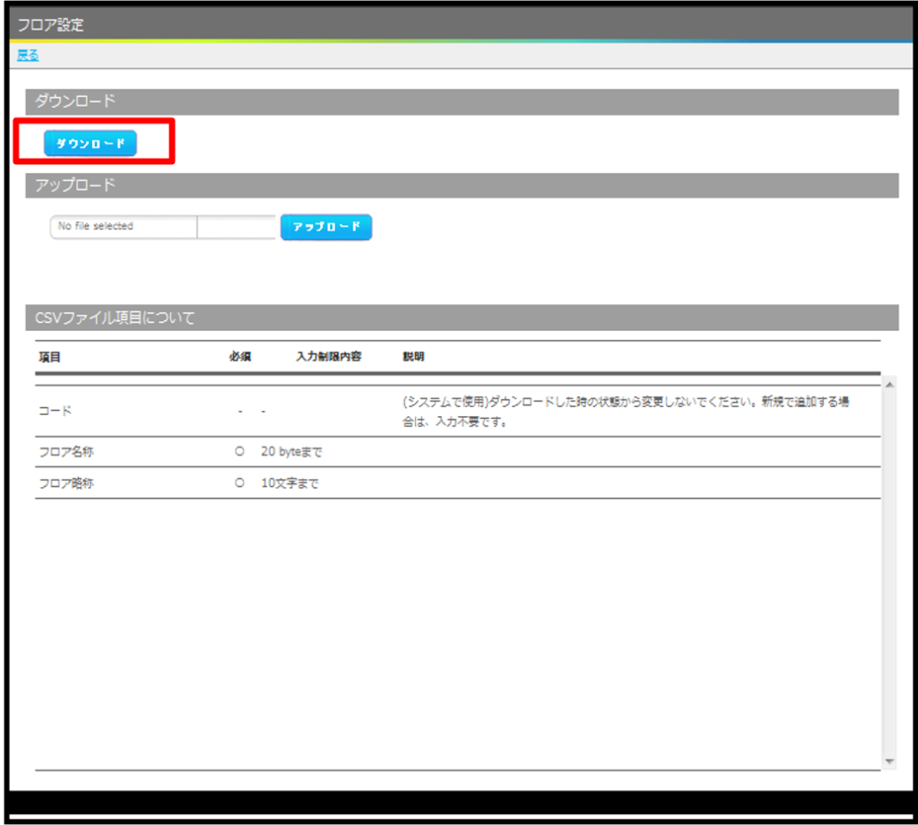Image resolution: width=918 pixels, height=825 pixels.
Task: Click the 説明 column header
Action: [x=413, y=356]
